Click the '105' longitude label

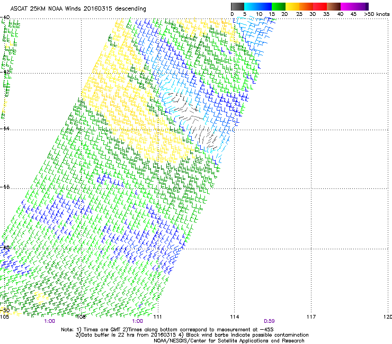click(4, 317)
